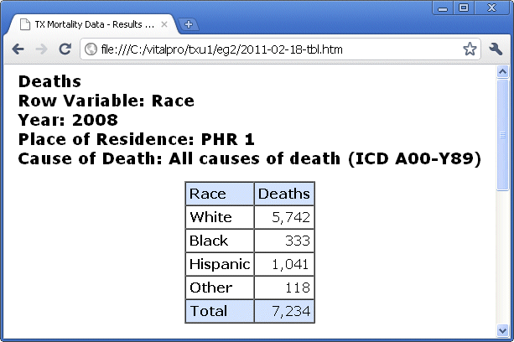Viewport: 514px width, 342px height.
Task: Click the vertical scrollbar thumb
Action: [502, 134]
